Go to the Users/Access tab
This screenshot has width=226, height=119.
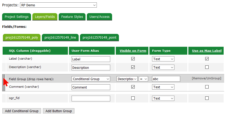tap(99, 17)
